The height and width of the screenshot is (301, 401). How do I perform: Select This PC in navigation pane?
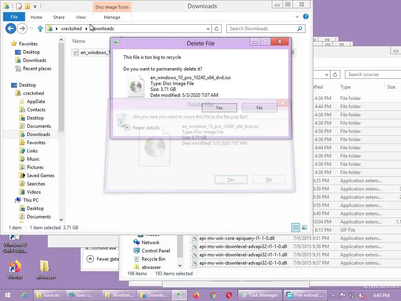pyautogui.click(x=27, y=200)
